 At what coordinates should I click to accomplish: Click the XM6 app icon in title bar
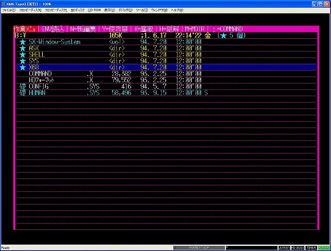tap(3, 4)
